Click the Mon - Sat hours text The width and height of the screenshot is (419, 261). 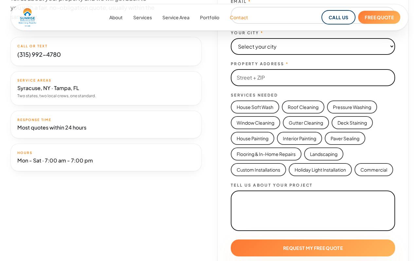(x=55, y=161)
